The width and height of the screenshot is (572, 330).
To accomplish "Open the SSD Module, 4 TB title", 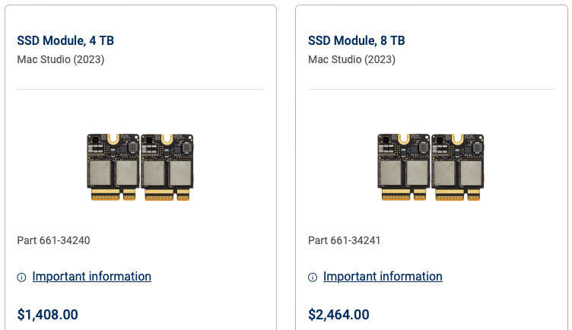I will pyautogui.click(x=65, y=41).
